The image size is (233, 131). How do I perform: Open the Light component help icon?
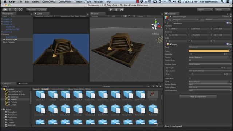(228, 44)
